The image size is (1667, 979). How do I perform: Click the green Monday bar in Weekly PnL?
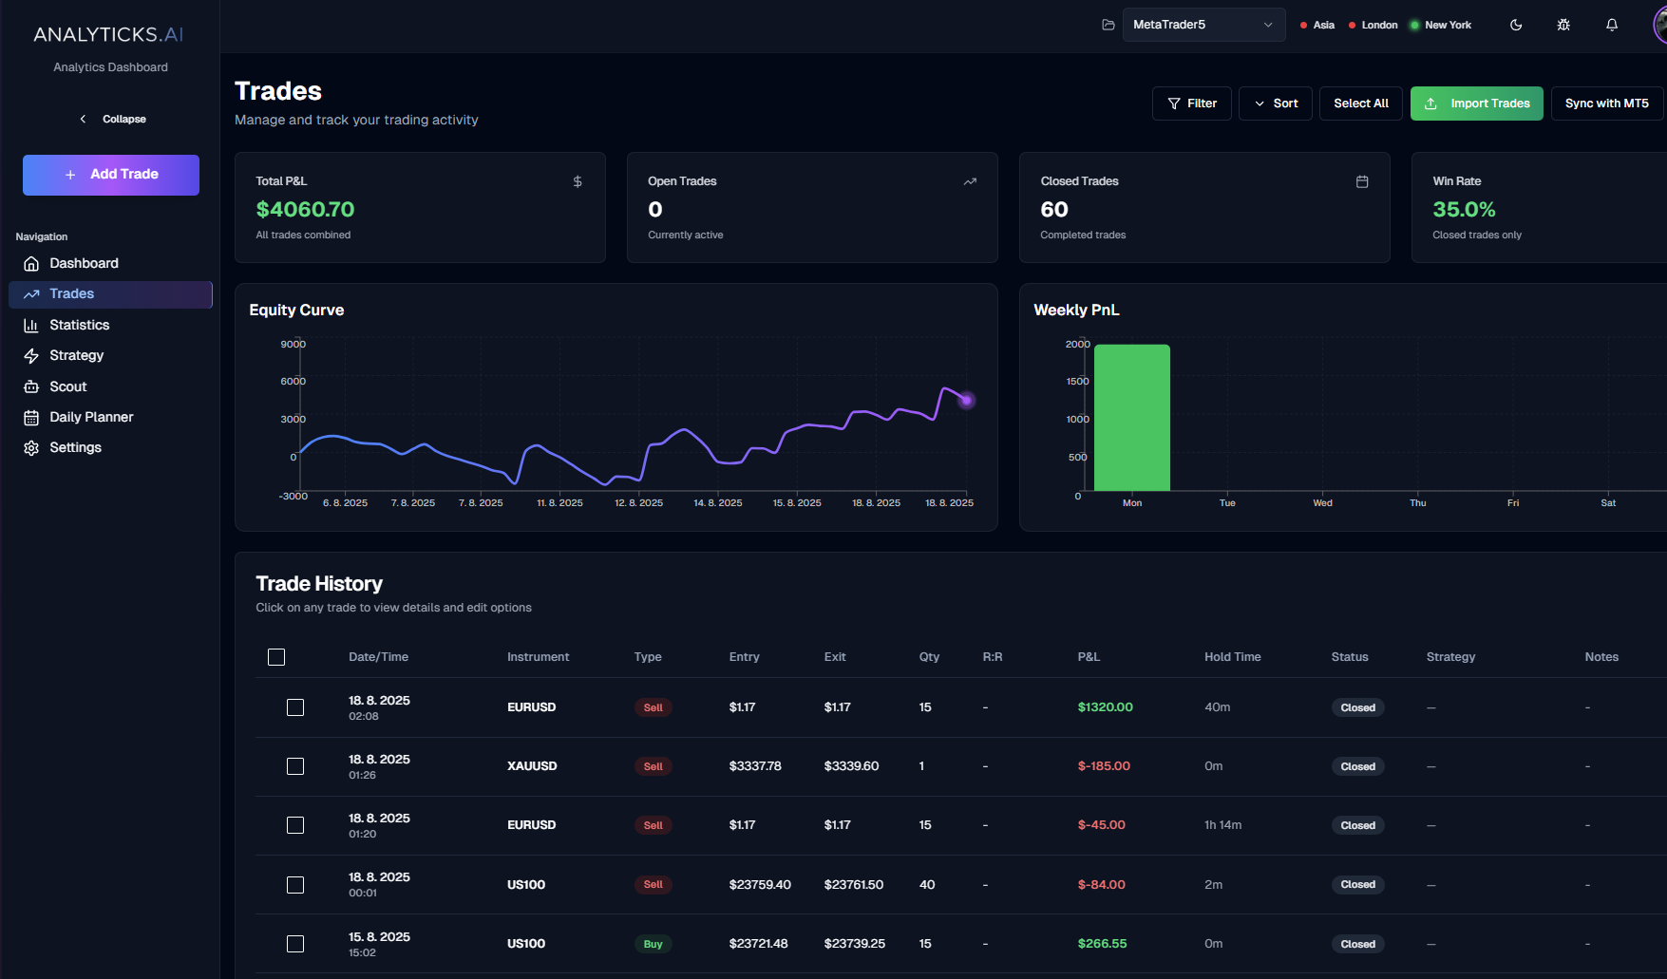point(1132,418)
